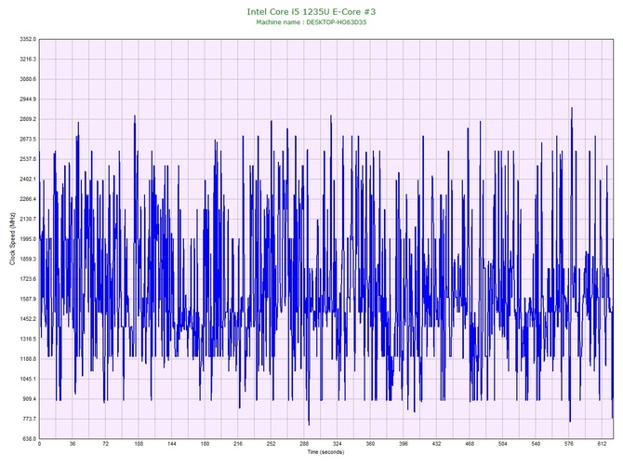Click the 36 seconds x-axis tick label
This screenshot has width=623, height=468.
tap(73, 444)
